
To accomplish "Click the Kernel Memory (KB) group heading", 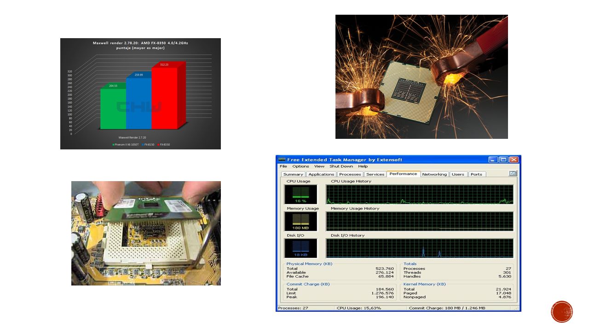I will [425, 284].
